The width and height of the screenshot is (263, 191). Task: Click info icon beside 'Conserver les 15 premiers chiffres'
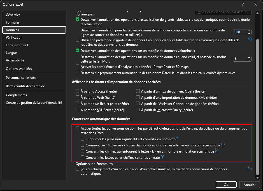coord(223,145)
